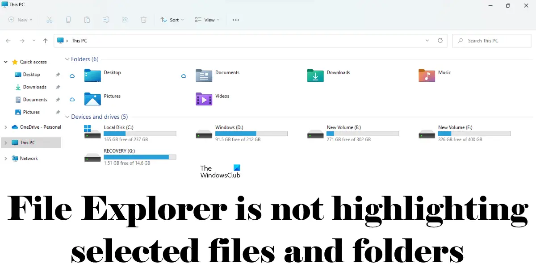Open the View dropdown menu
Viewport: 536px width, 268px height.
coord(207,20)
